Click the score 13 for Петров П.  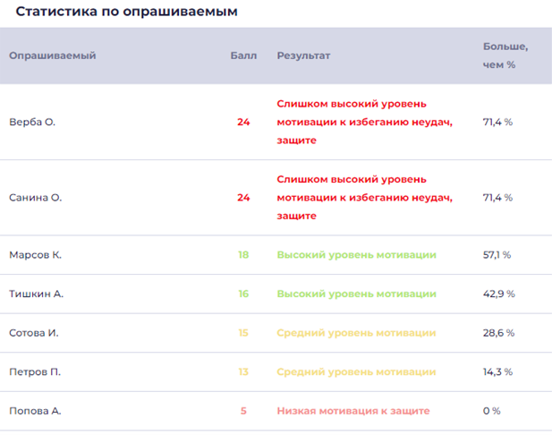click(243, 371)
